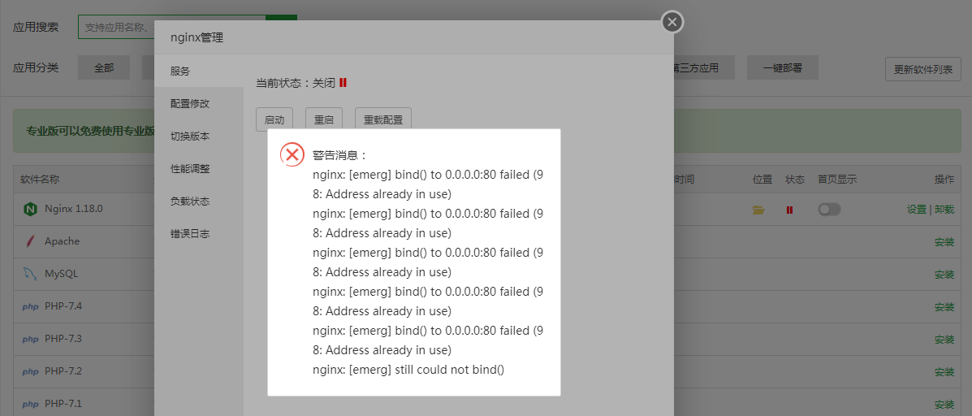
Task: Click the MySQL dolphin icon
Action: pos(30,274)
